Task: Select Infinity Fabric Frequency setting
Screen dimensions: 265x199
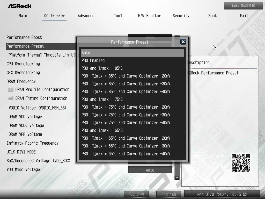Action: point(33,143)
